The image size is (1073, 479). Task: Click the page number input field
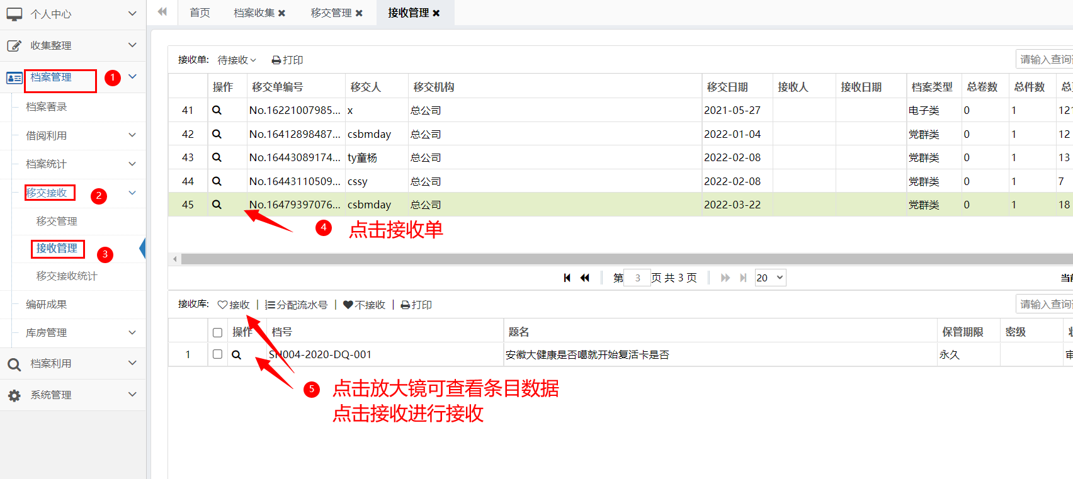pyautogui.click(x=637, y=278)
